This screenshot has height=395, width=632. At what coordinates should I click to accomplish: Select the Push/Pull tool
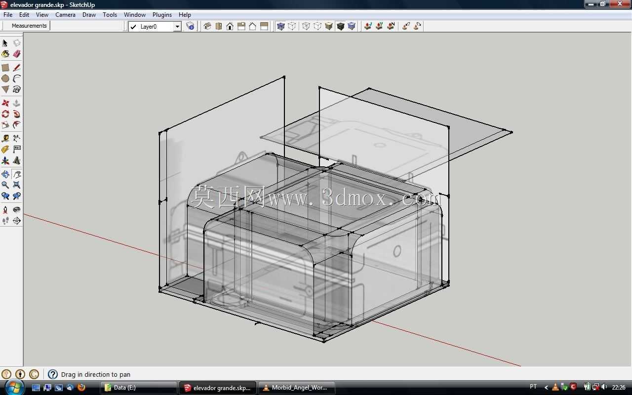coord(17,103)
